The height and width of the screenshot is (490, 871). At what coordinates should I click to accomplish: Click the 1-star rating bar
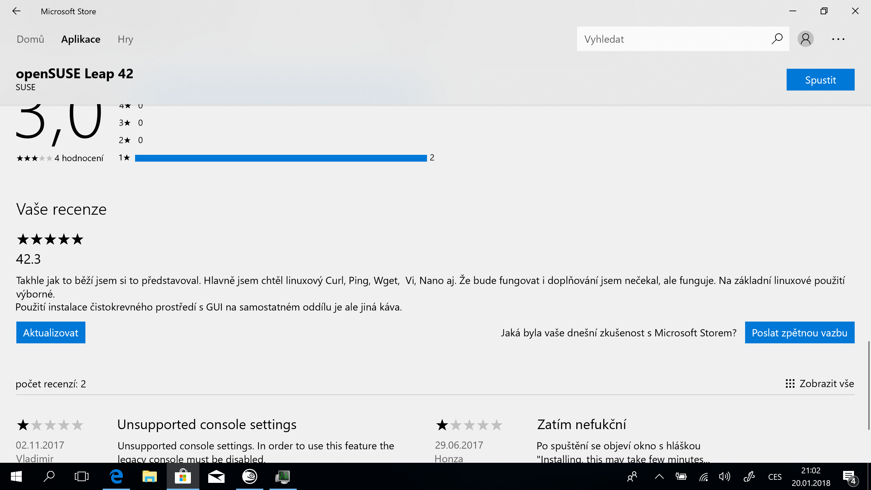(281, 158)
